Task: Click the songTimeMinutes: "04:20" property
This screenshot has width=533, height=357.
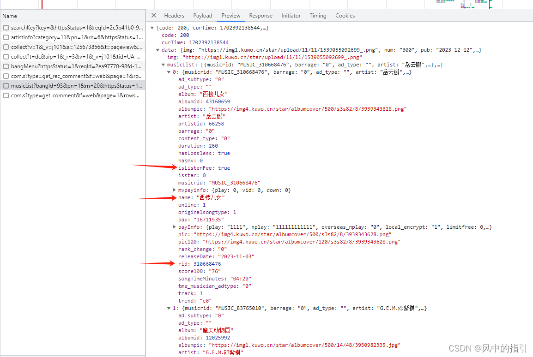Action: [215, 279]
